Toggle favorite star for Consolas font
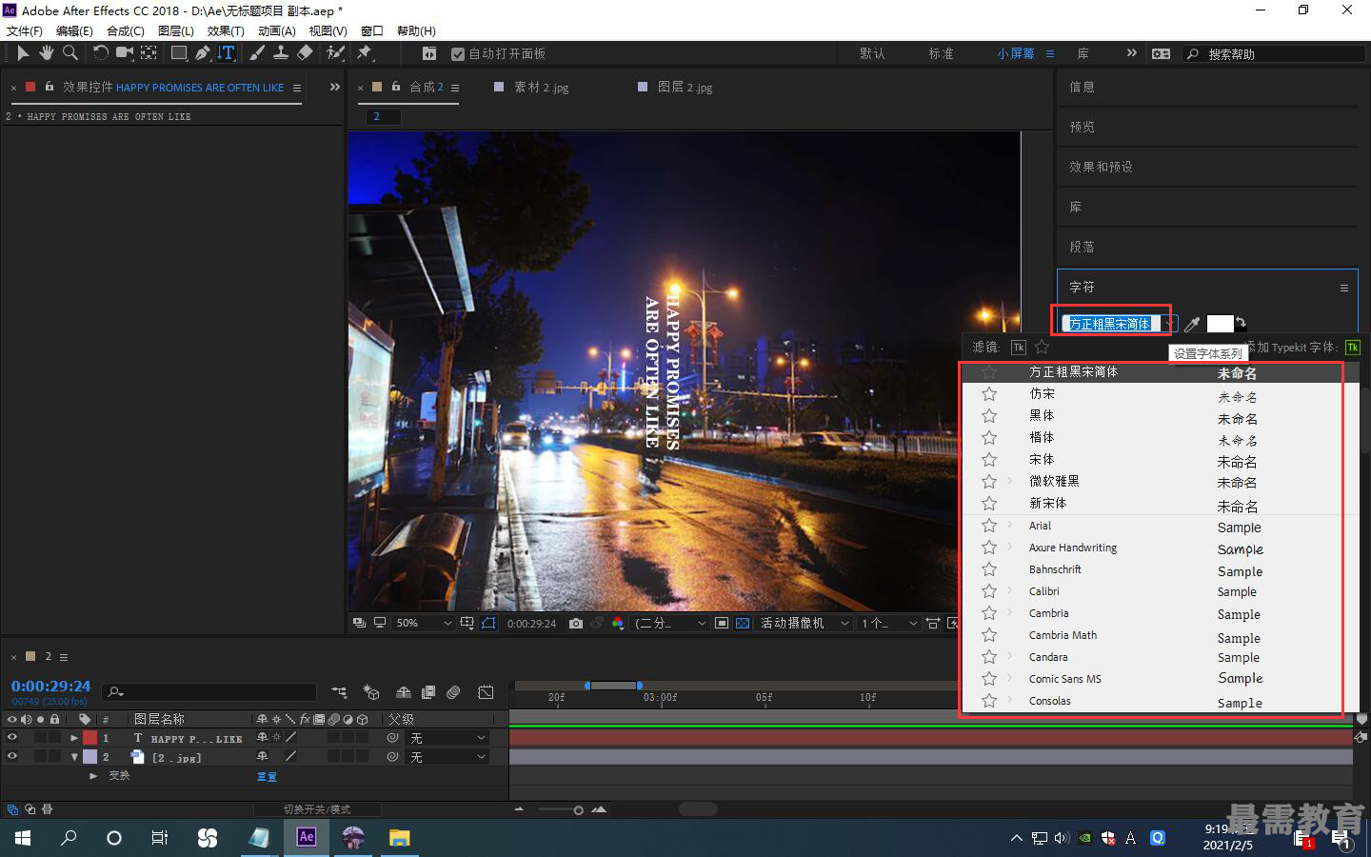 click(x=989, y=701)
